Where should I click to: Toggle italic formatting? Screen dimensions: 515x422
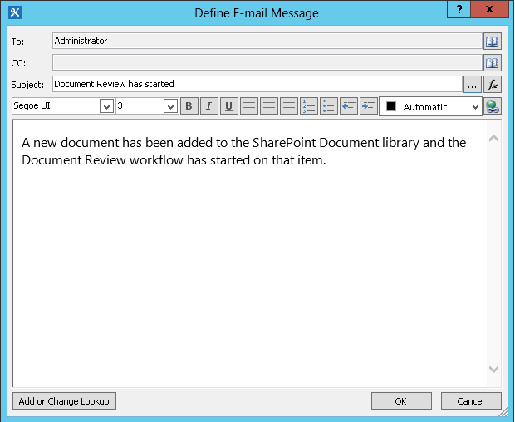coord(209,106)
